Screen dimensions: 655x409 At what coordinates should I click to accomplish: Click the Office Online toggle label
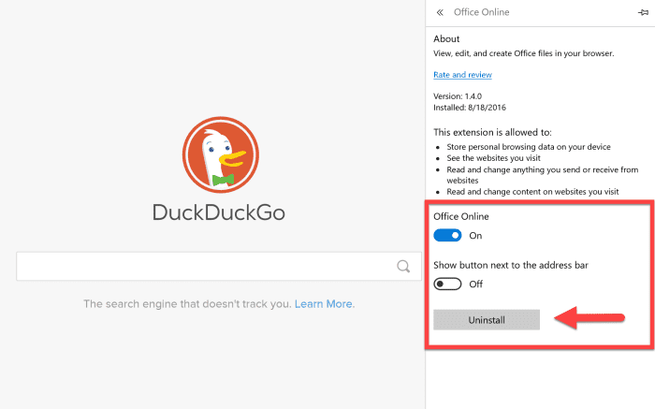tap(460, 216)
